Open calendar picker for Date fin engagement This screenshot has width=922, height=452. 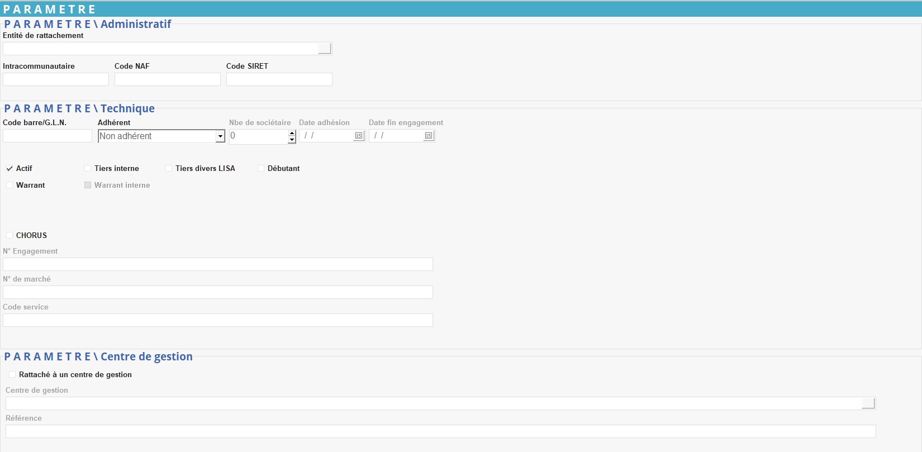pos(429,136)
